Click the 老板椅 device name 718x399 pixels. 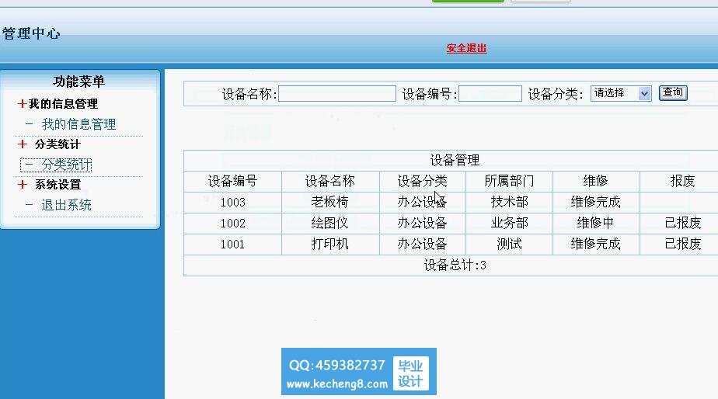[329, 202]
